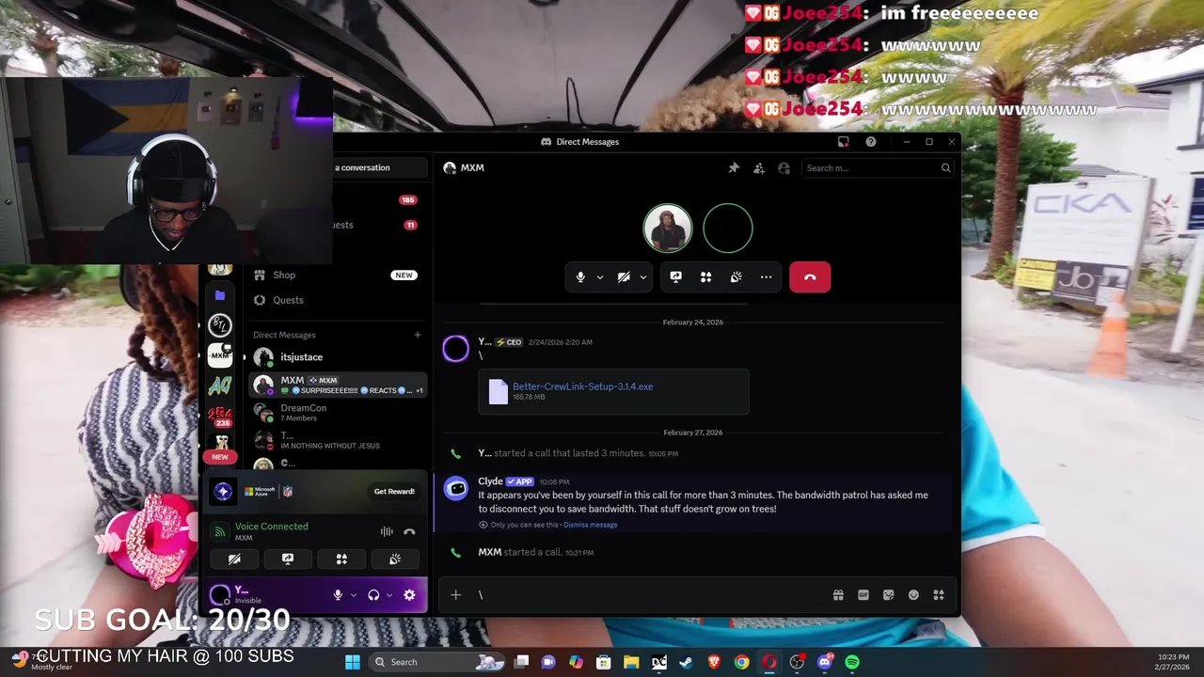Disconnect from the call with the red button
Screen dimensions: 1204x677
(x=810, y=277)
